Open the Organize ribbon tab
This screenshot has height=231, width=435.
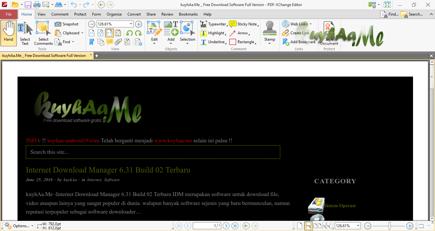[x=114, y=14]
